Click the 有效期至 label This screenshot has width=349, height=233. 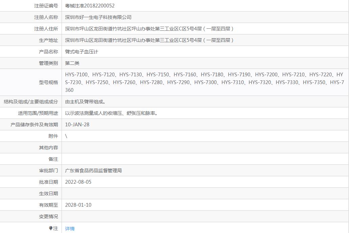(x=48, y=205)
